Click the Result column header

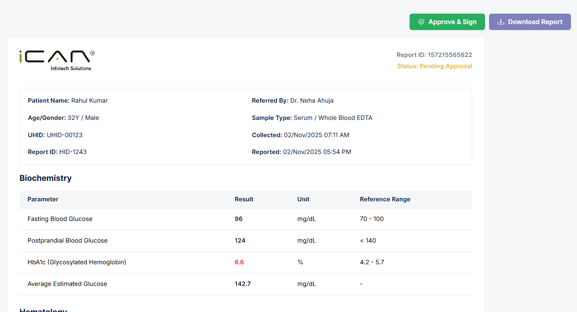[x=244, y=199]
